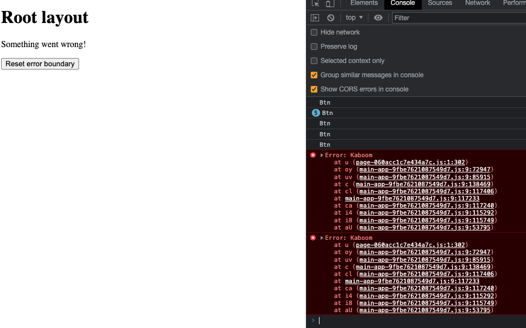Toggle the device toolbar icon
This screenshot has width=526, height=328.
point(330,3)
